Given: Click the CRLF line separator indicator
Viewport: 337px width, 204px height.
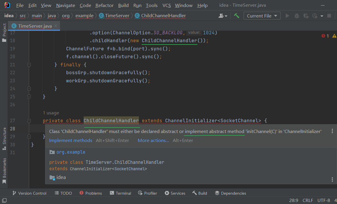Looking at the screenshot, I should tap(308, 200).
